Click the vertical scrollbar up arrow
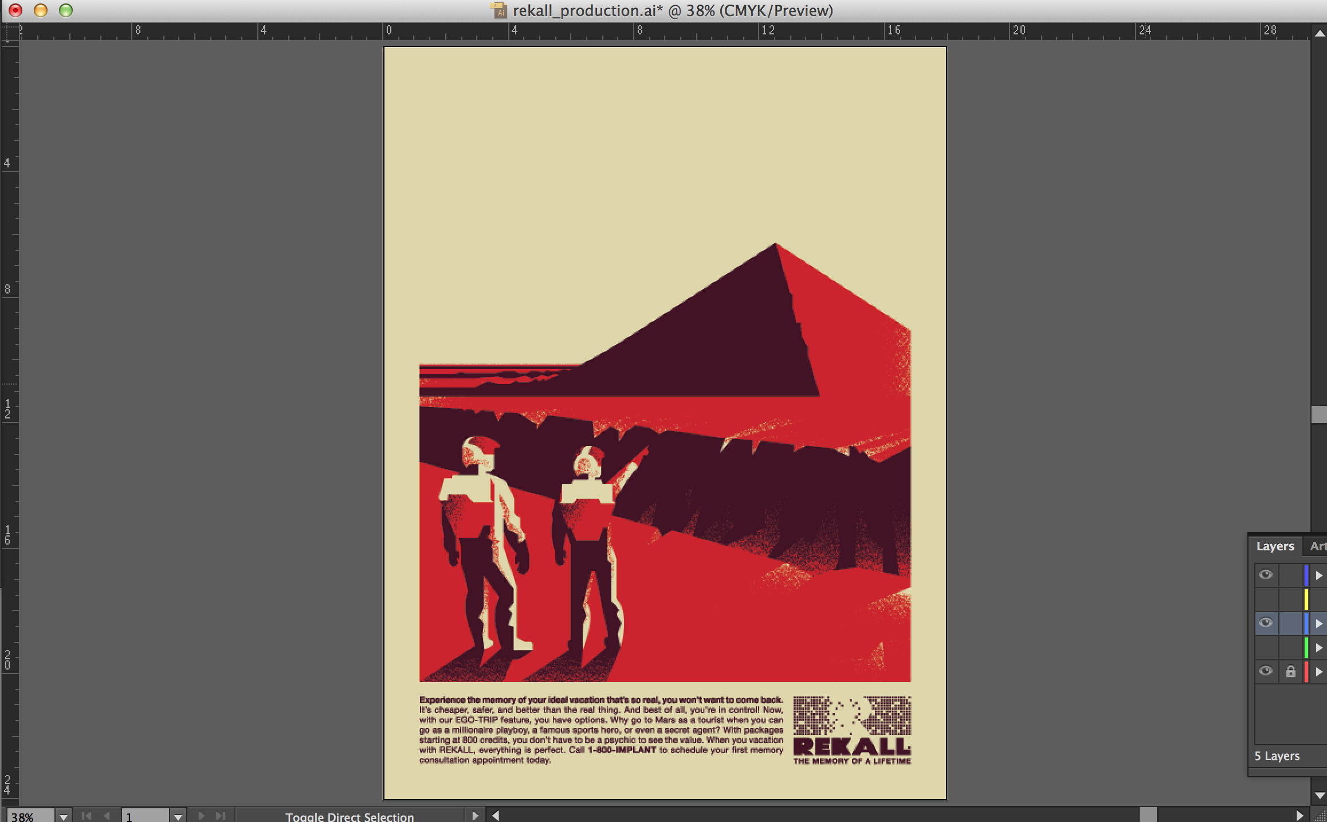1327x822 pixels. click(x=1320, y=33)
